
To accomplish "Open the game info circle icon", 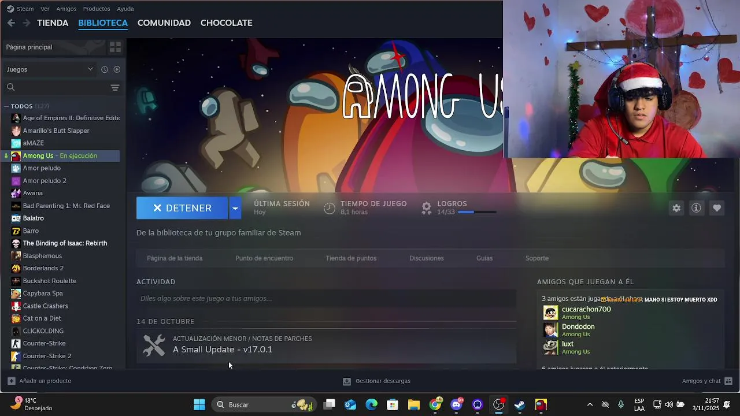I will (x=696, y=208).
